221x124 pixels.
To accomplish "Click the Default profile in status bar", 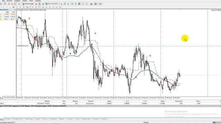I will point(146,123).
